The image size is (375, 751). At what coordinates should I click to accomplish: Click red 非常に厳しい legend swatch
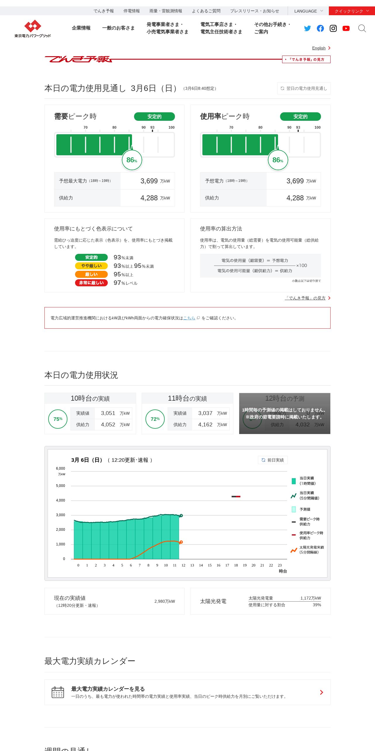(x=91, y=283)
